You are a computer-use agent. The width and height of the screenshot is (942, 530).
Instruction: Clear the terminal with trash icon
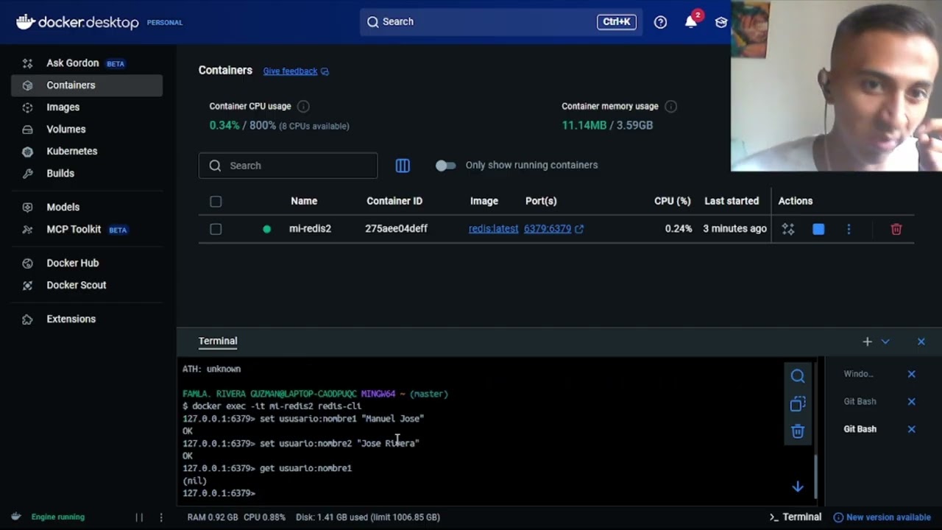tap(798, 431)
